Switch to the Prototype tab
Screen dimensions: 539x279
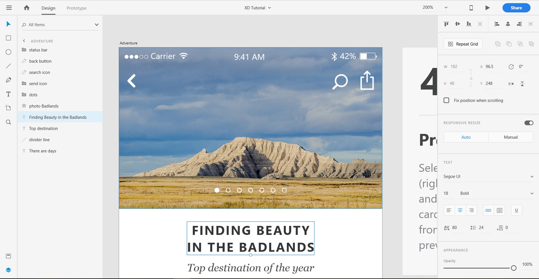pos(77,8)
